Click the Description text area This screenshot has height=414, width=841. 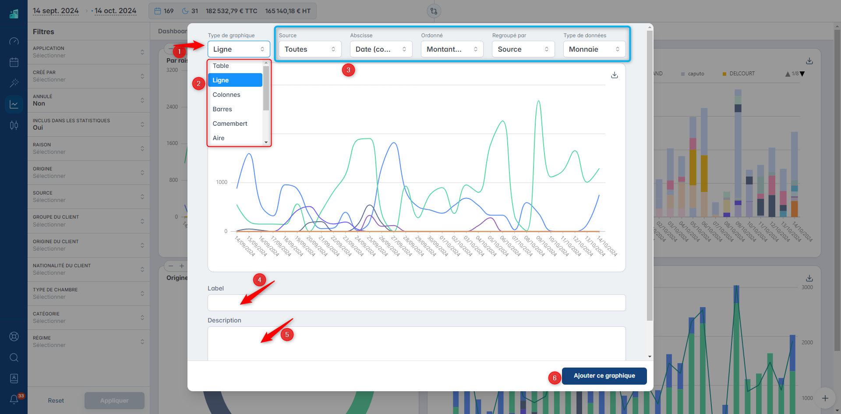click(417, 344)
